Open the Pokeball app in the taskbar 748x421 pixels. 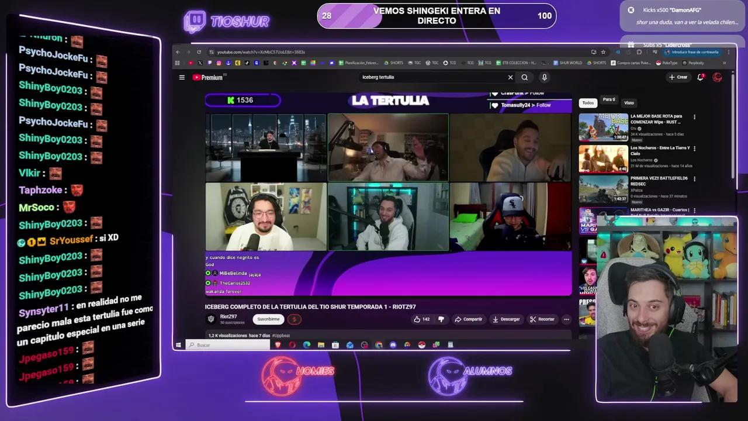[422, 345]
